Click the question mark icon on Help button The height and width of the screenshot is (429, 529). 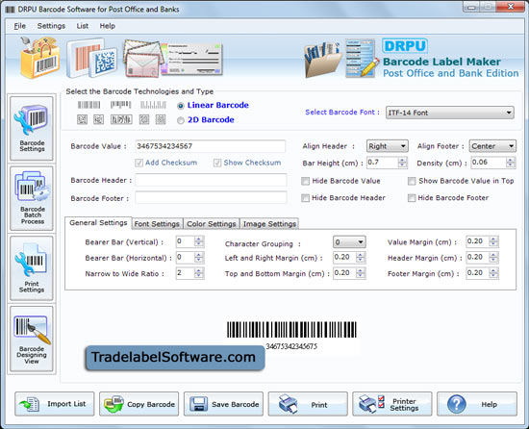tap(457, 404)
